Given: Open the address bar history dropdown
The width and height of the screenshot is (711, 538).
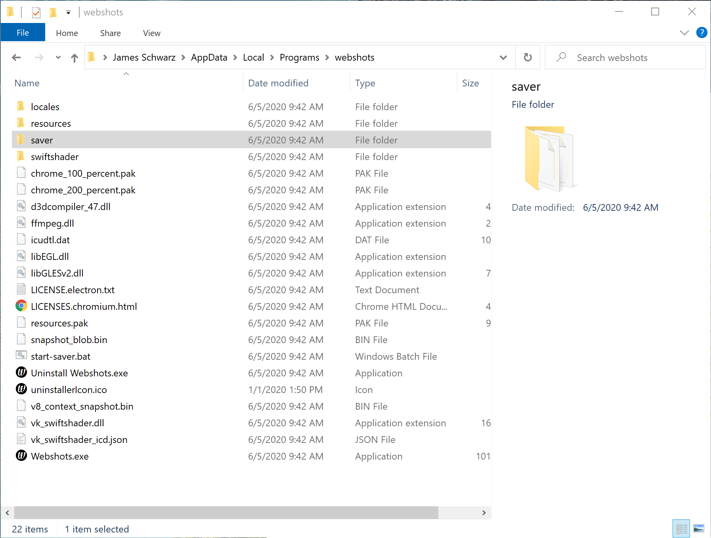Looking at the screenshot, I should pos(503,58).
